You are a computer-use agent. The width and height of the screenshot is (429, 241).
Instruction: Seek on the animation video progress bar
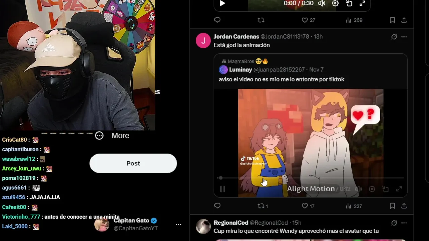click(x=312, y=178)
